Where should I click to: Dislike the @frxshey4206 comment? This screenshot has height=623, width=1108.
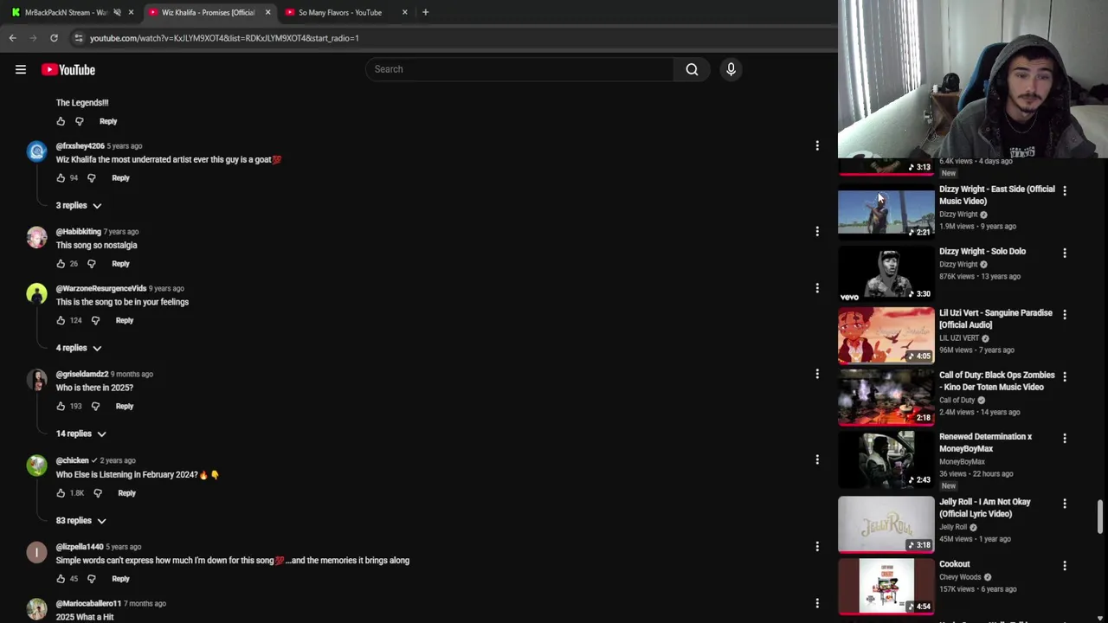click(x=91, y=178)
